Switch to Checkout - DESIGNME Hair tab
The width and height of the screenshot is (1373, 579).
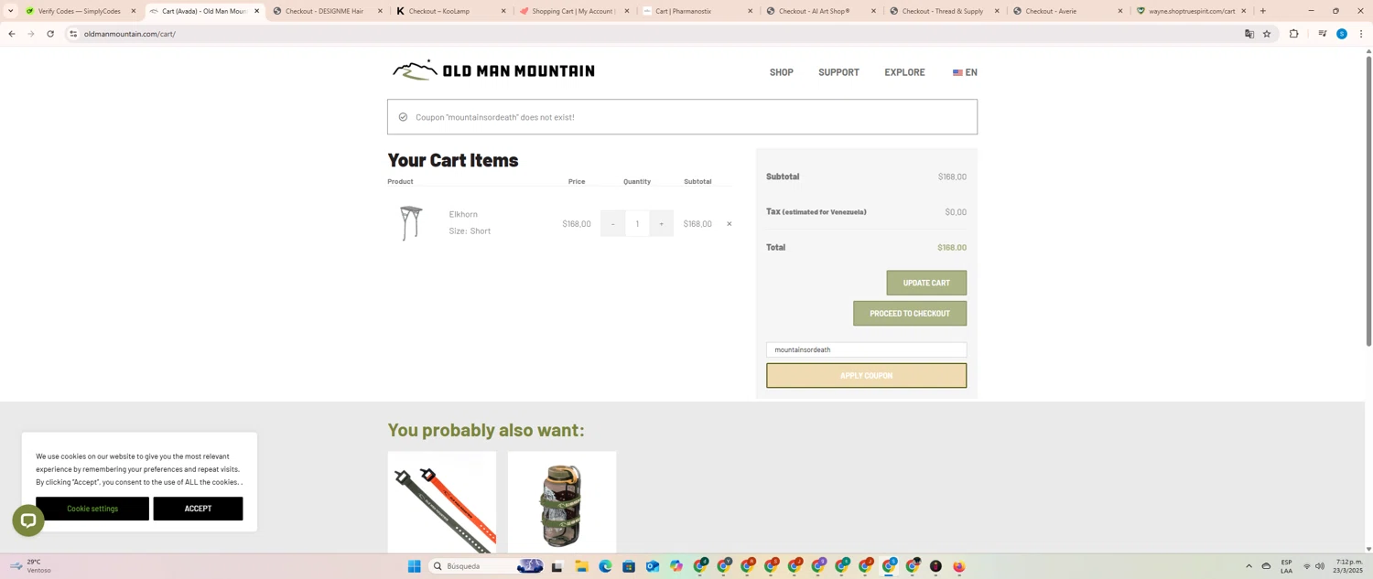324,11
